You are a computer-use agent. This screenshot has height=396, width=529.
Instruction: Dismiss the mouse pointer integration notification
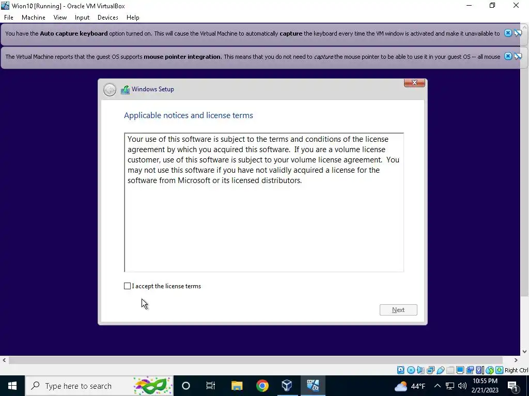pos(508,56)
